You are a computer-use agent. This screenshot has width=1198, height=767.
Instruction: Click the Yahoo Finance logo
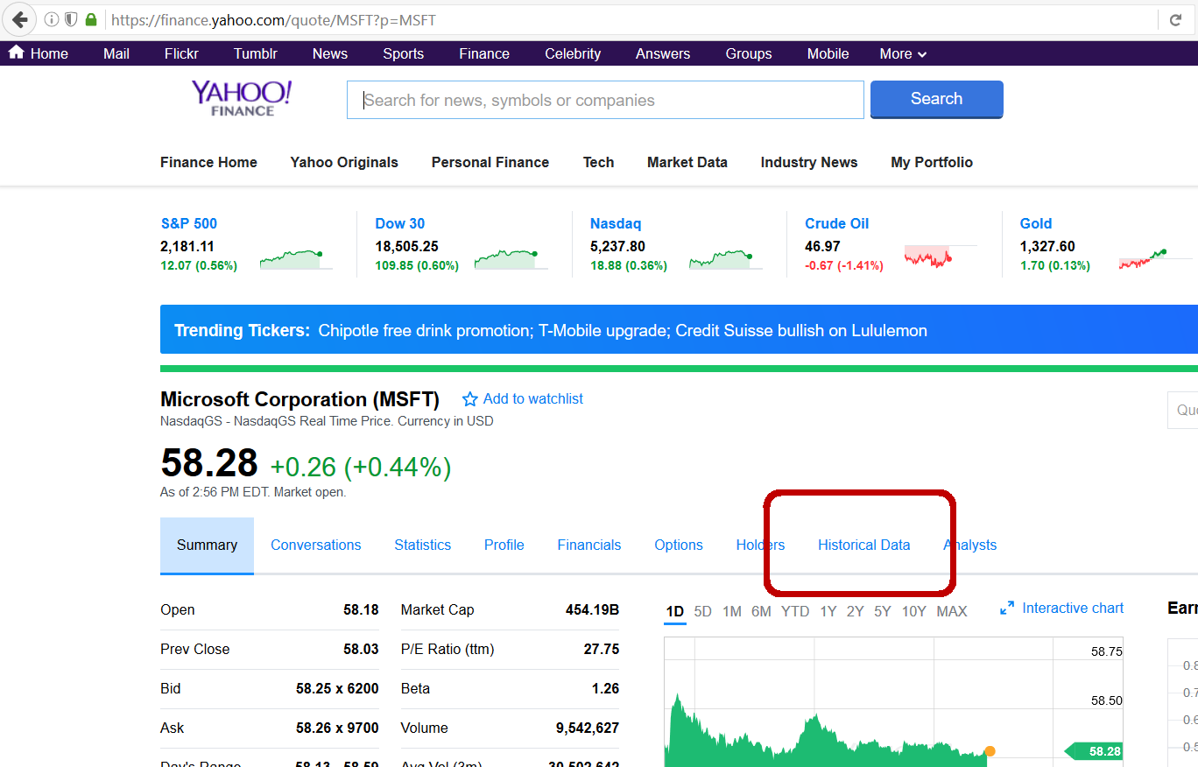click(x=241, y=97)
